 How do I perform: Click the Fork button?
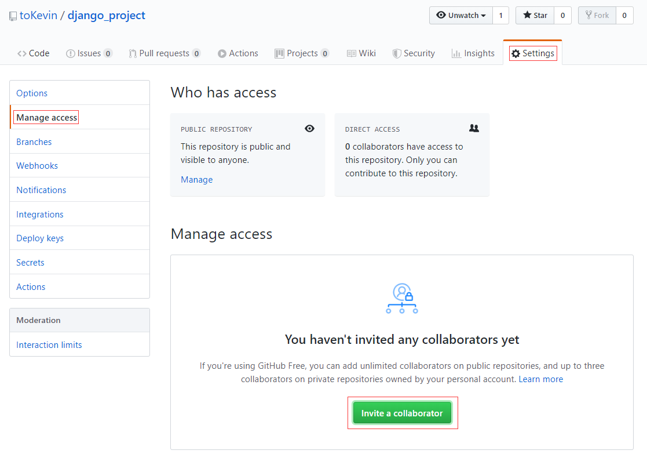pyautogui.click(x=597, y=15)
